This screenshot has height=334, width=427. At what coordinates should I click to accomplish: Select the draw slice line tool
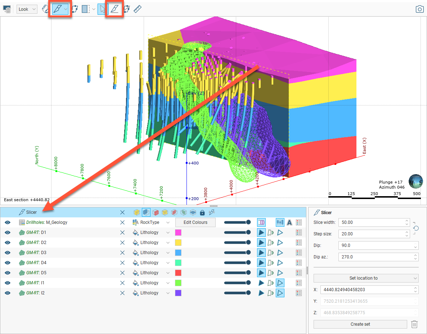click(114, 9)
